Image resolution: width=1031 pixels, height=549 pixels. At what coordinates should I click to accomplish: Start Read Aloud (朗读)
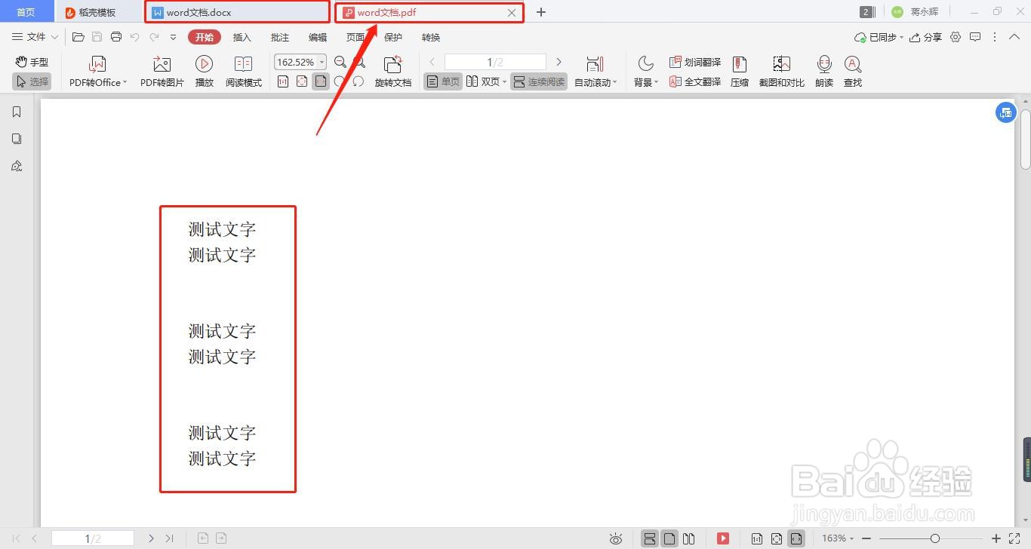[823, 70]
